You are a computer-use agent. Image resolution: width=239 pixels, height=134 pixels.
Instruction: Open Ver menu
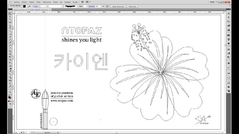click(x=61, y=2)
